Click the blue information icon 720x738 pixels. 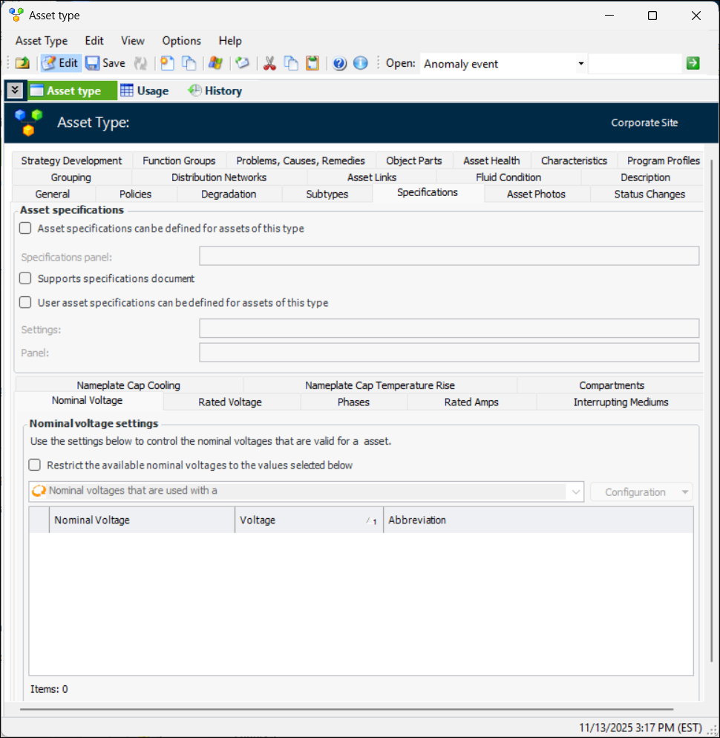point(361,64)
